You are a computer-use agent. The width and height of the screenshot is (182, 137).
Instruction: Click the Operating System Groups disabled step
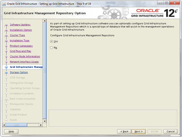pos(25,88)
